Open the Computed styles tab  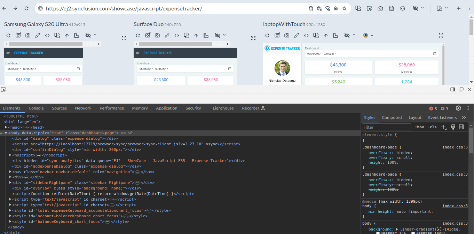coord(392,118)
